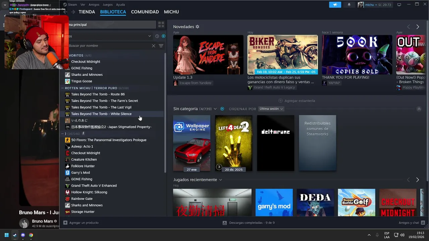The image size is (429, 241).
Task: Expand the Sin categoría shelf dropdown
Action: (215, 109)
